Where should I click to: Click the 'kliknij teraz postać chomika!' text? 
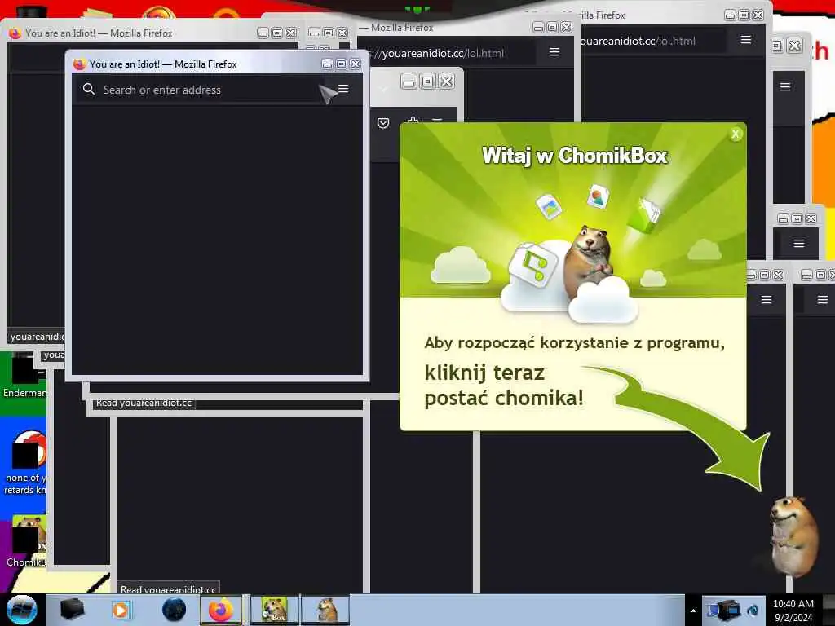[504, 385]
